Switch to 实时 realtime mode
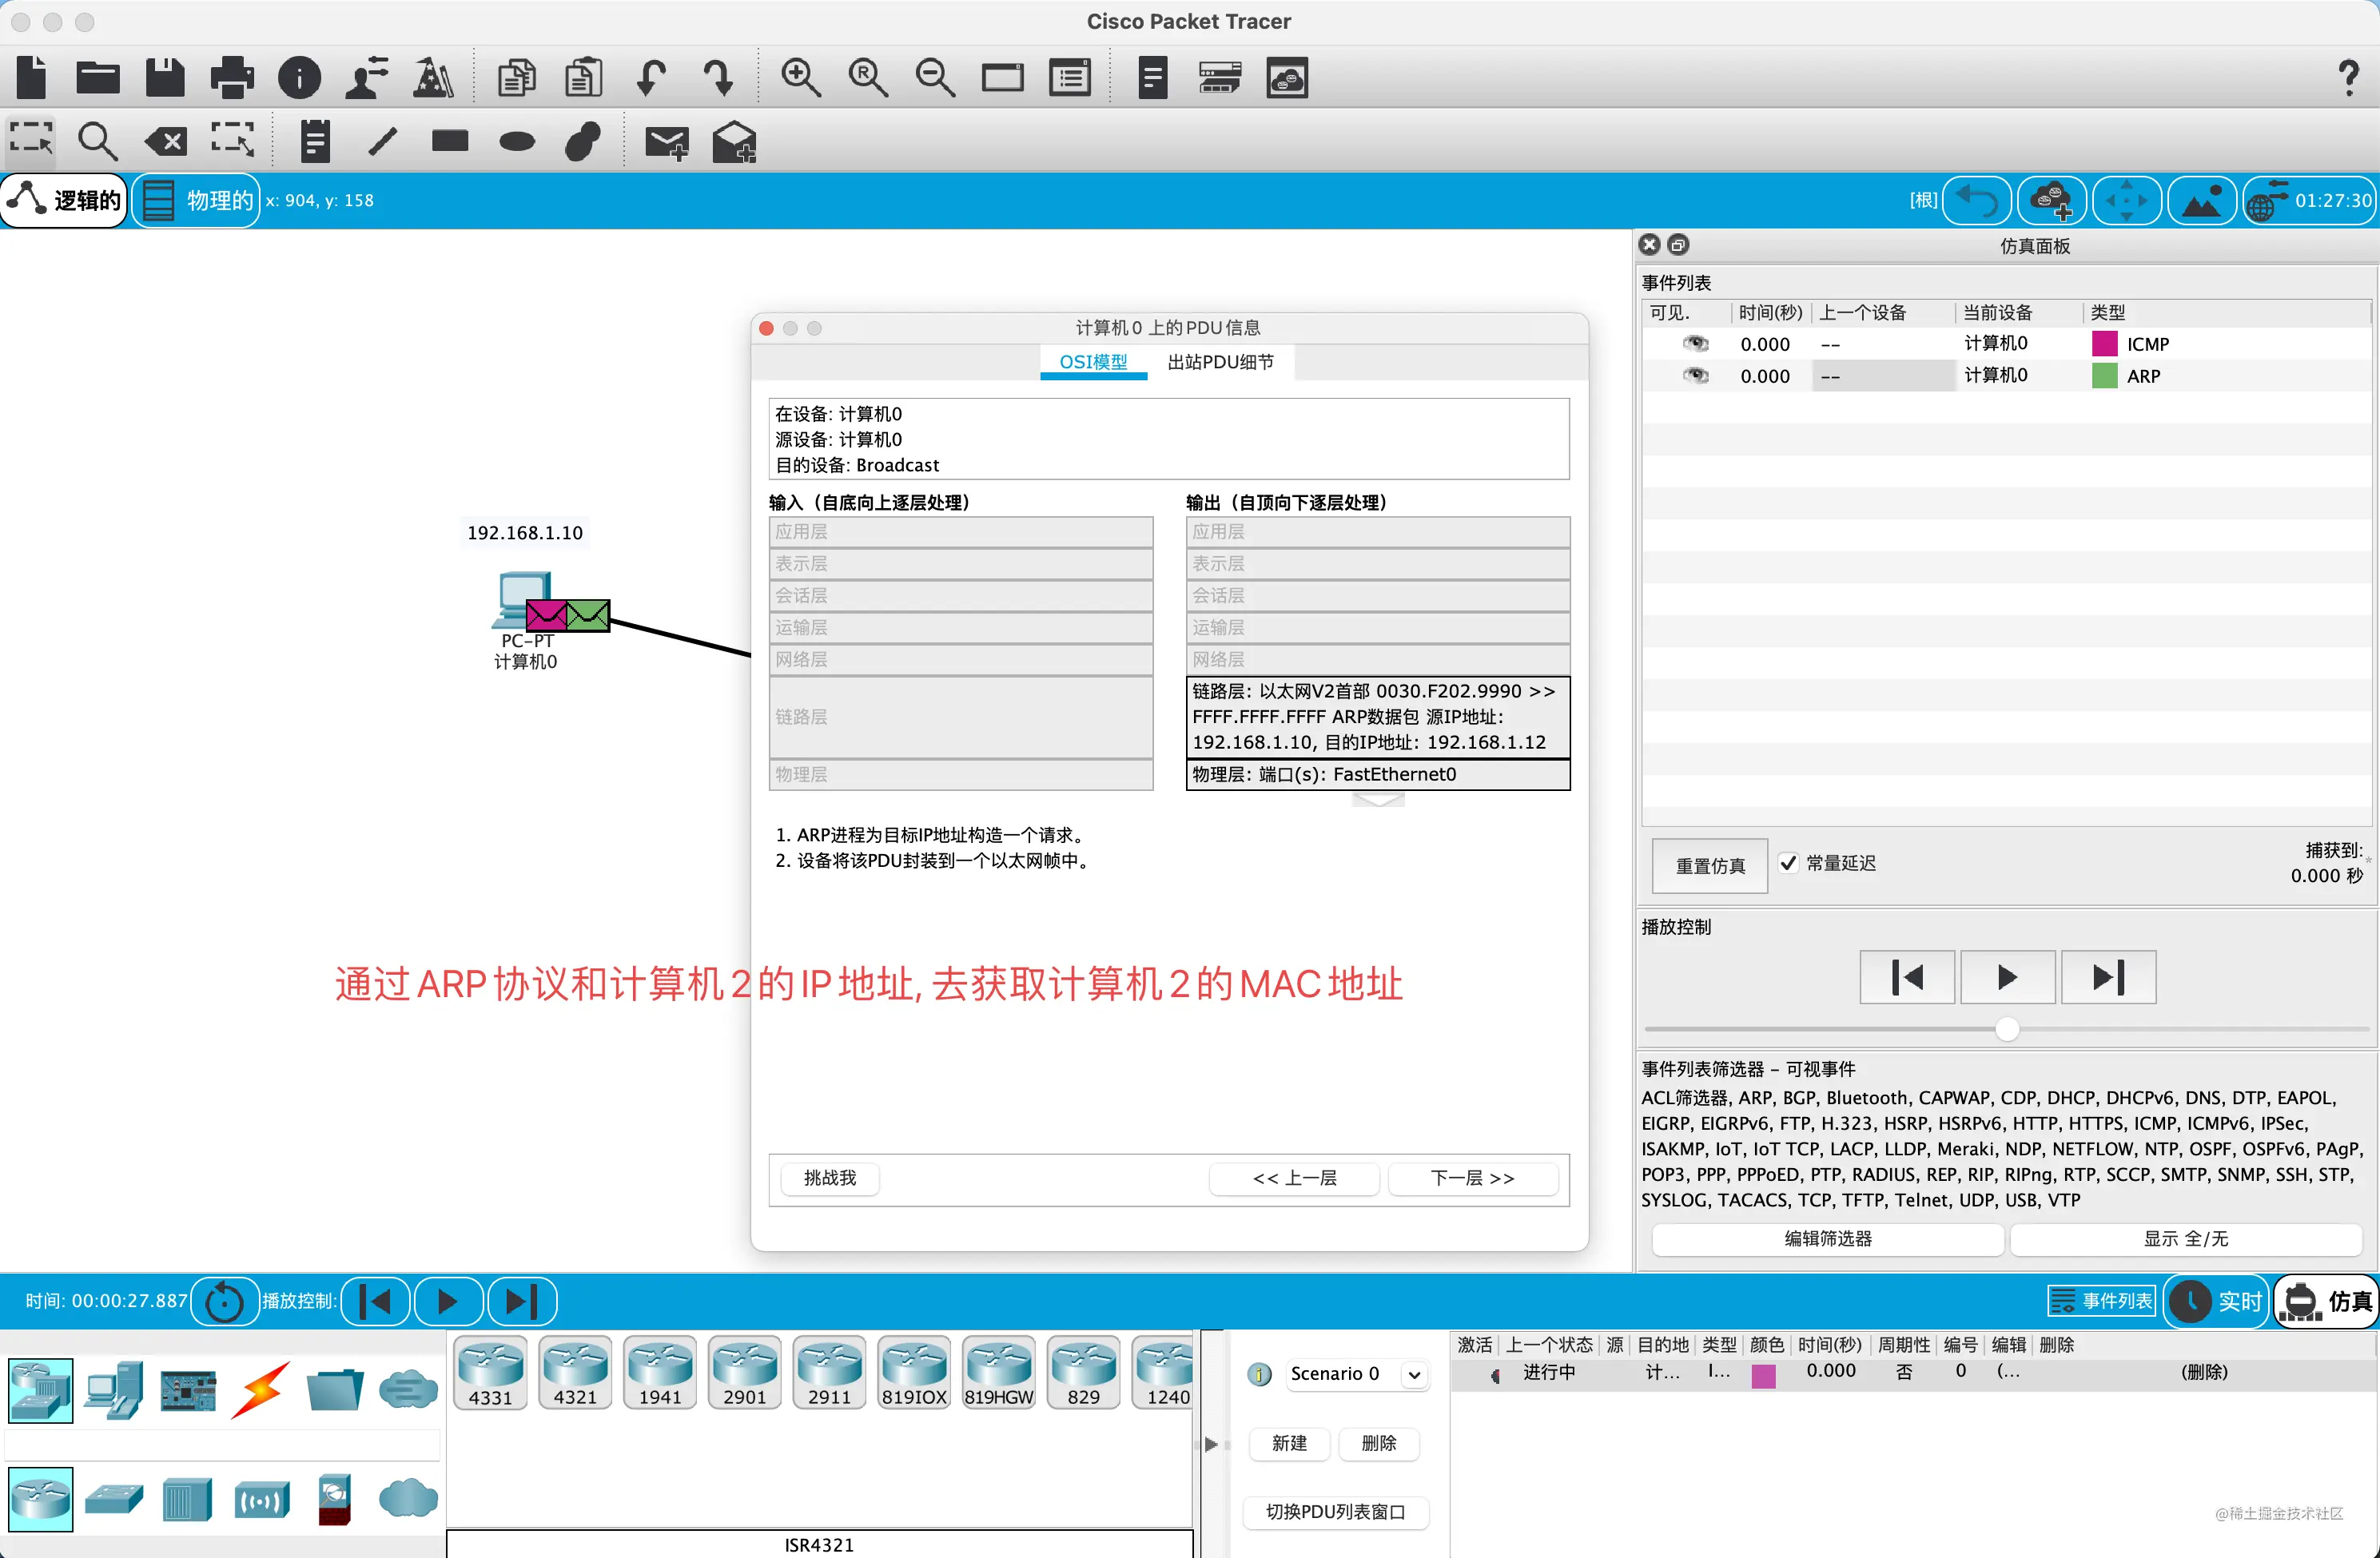Screen dimensions: 2380x1558 point(2216,1301)
